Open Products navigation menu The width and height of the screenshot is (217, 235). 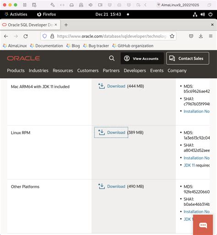pyautogui.click(x=16, y=71)
